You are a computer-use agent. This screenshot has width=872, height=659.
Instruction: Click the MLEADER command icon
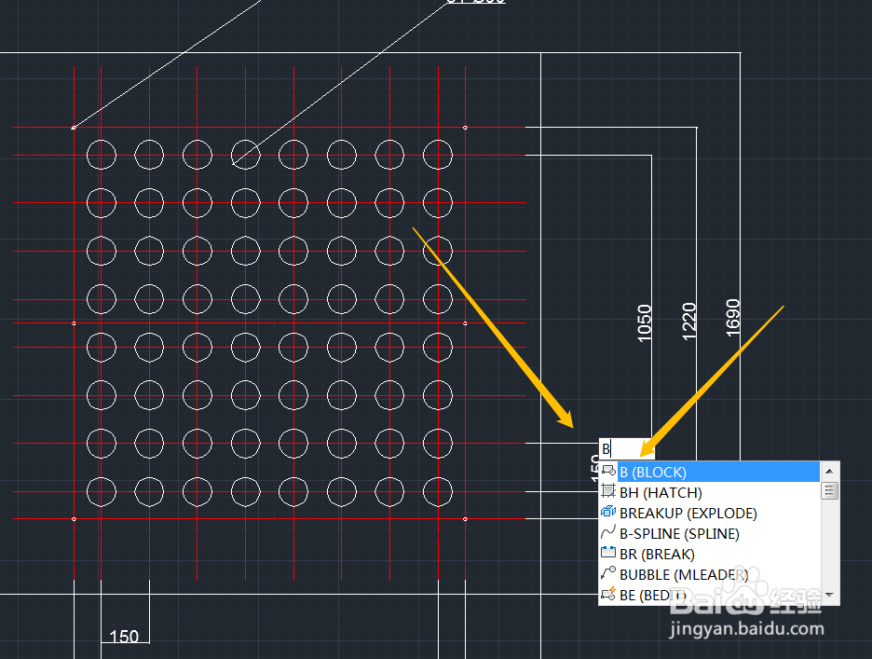(x=608, y=573)
